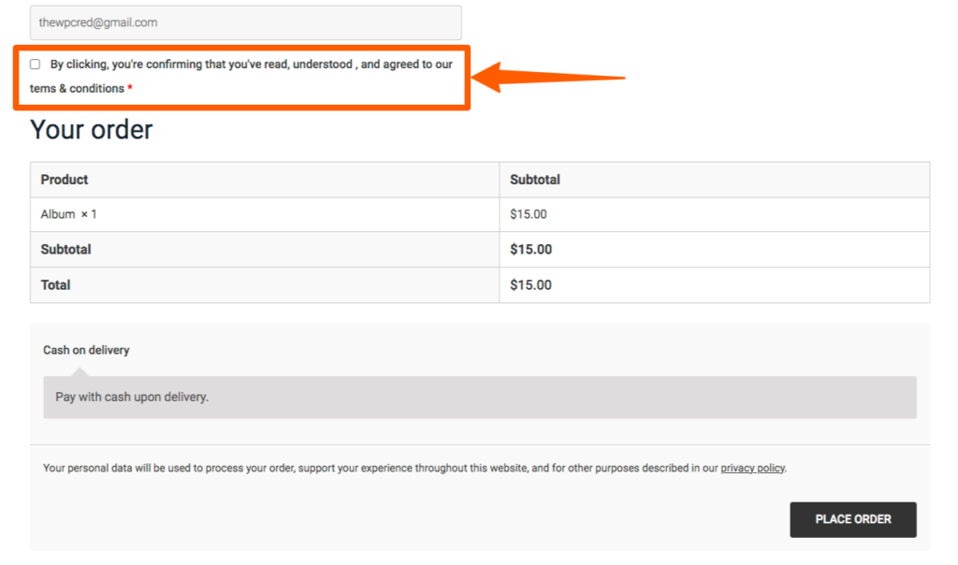This screenshot has width=958, height=565.
Task: Click the Subtotal row label in table
Action: coord(66,249)
